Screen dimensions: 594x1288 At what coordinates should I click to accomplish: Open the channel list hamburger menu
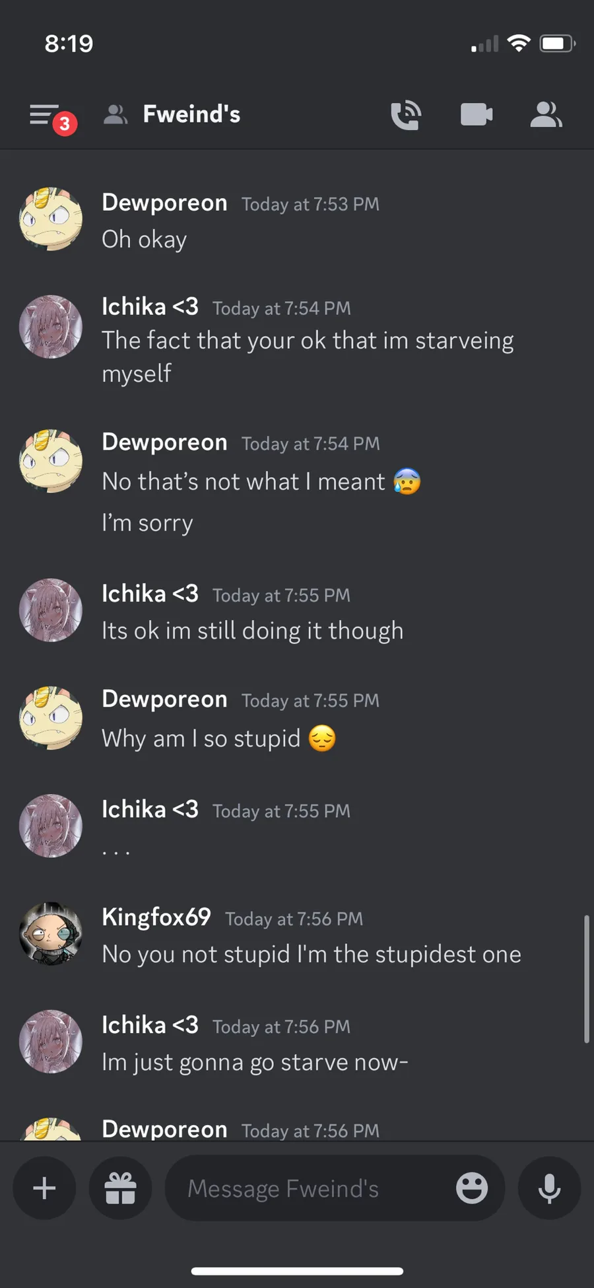tap(45, 115)
